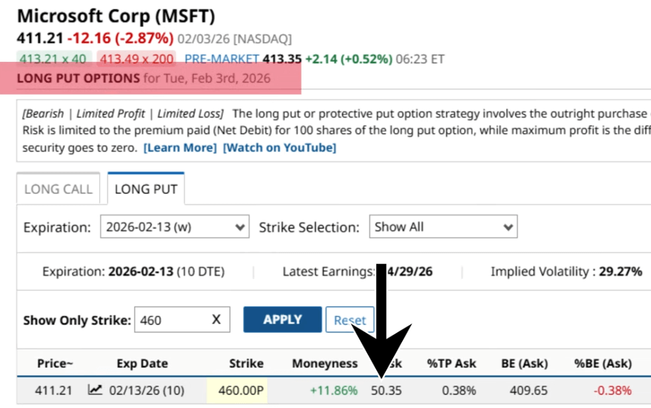Image resolution: width=651 pixels, height=408 pixels.
Task: Sort the table by the Strike column
Action: pyautogui.click(x=246, y=363)
